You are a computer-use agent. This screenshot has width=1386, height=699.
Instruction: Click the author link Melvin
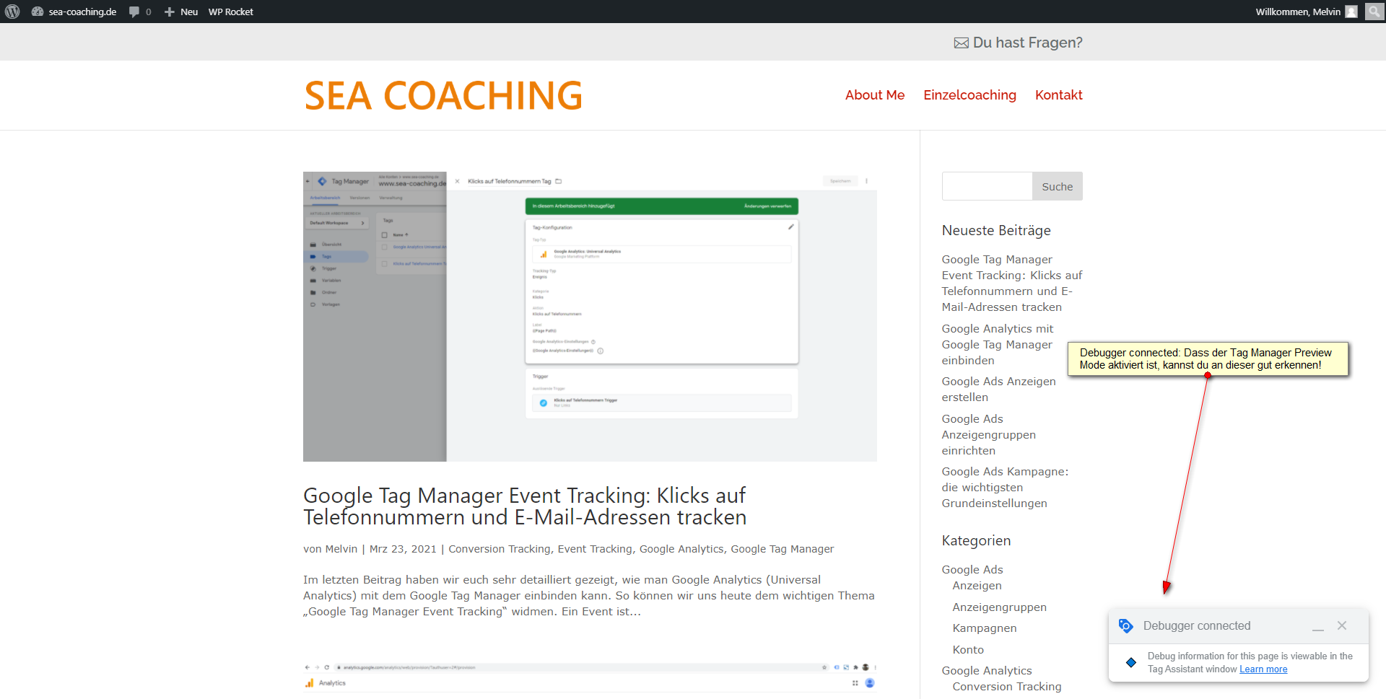pyautogui.click(x=341, y=549)
